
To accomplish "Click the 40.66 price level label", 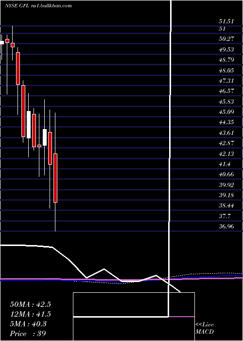I will tap(227, 174).
